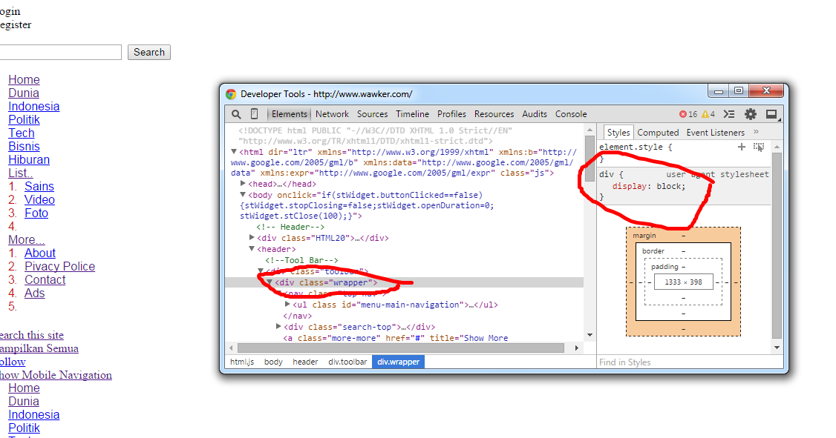Select div.wrapper in the breadcrumb bar

[398, 362]
